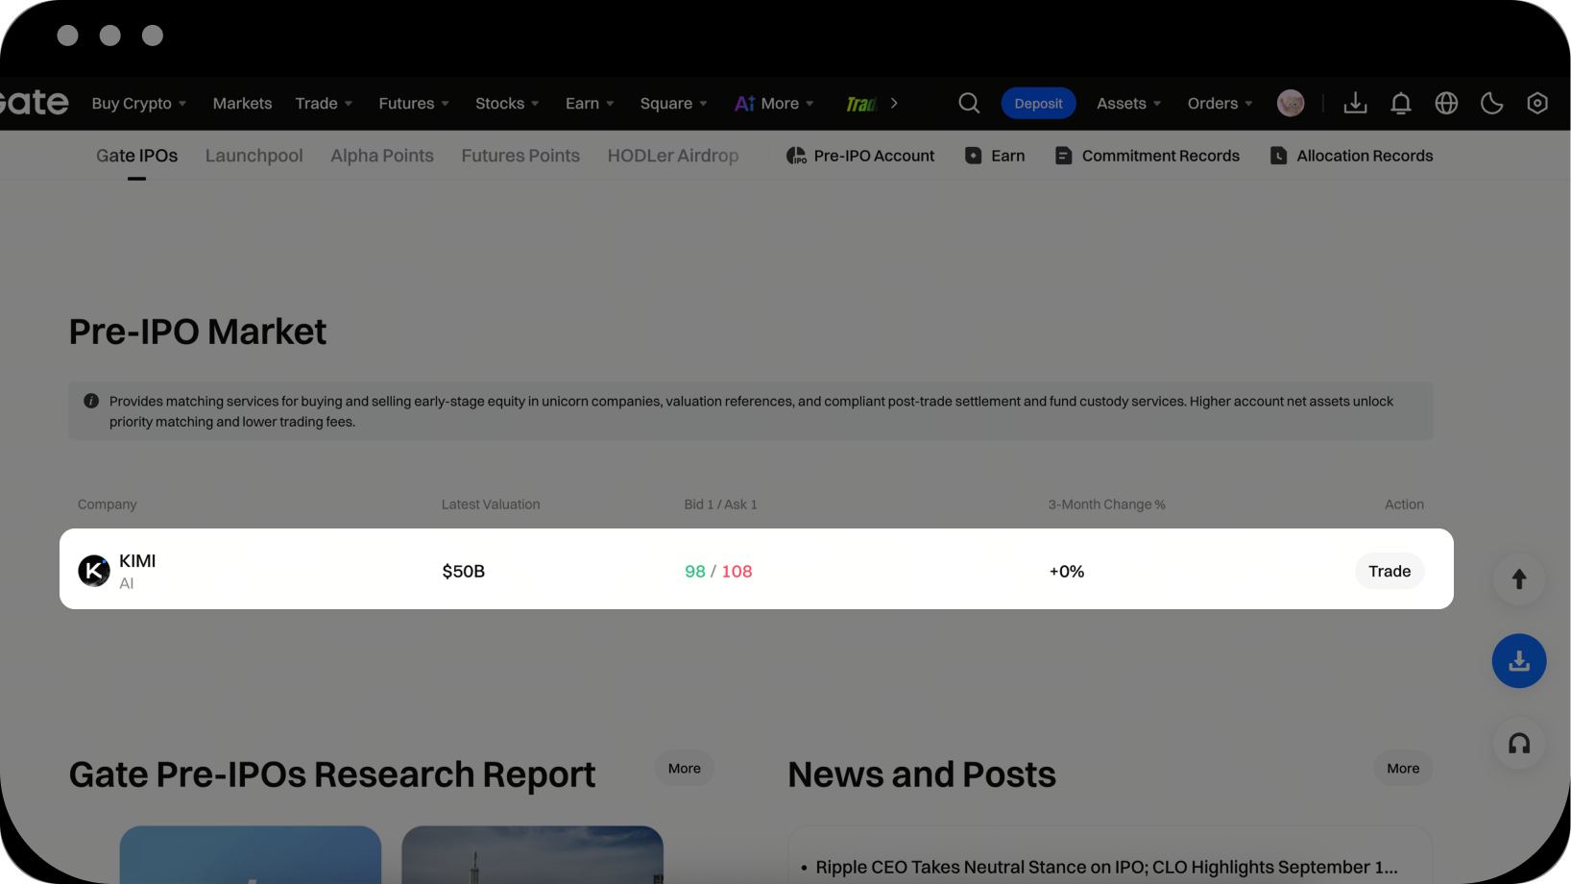Viewport: 1571px width, 884px height.
Task: Click the bid price 98
Action: tap(695, 572)
